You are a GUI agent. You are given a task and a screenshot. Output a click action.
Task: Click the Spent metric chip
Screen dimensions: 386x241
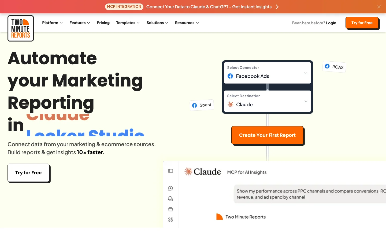202,105
